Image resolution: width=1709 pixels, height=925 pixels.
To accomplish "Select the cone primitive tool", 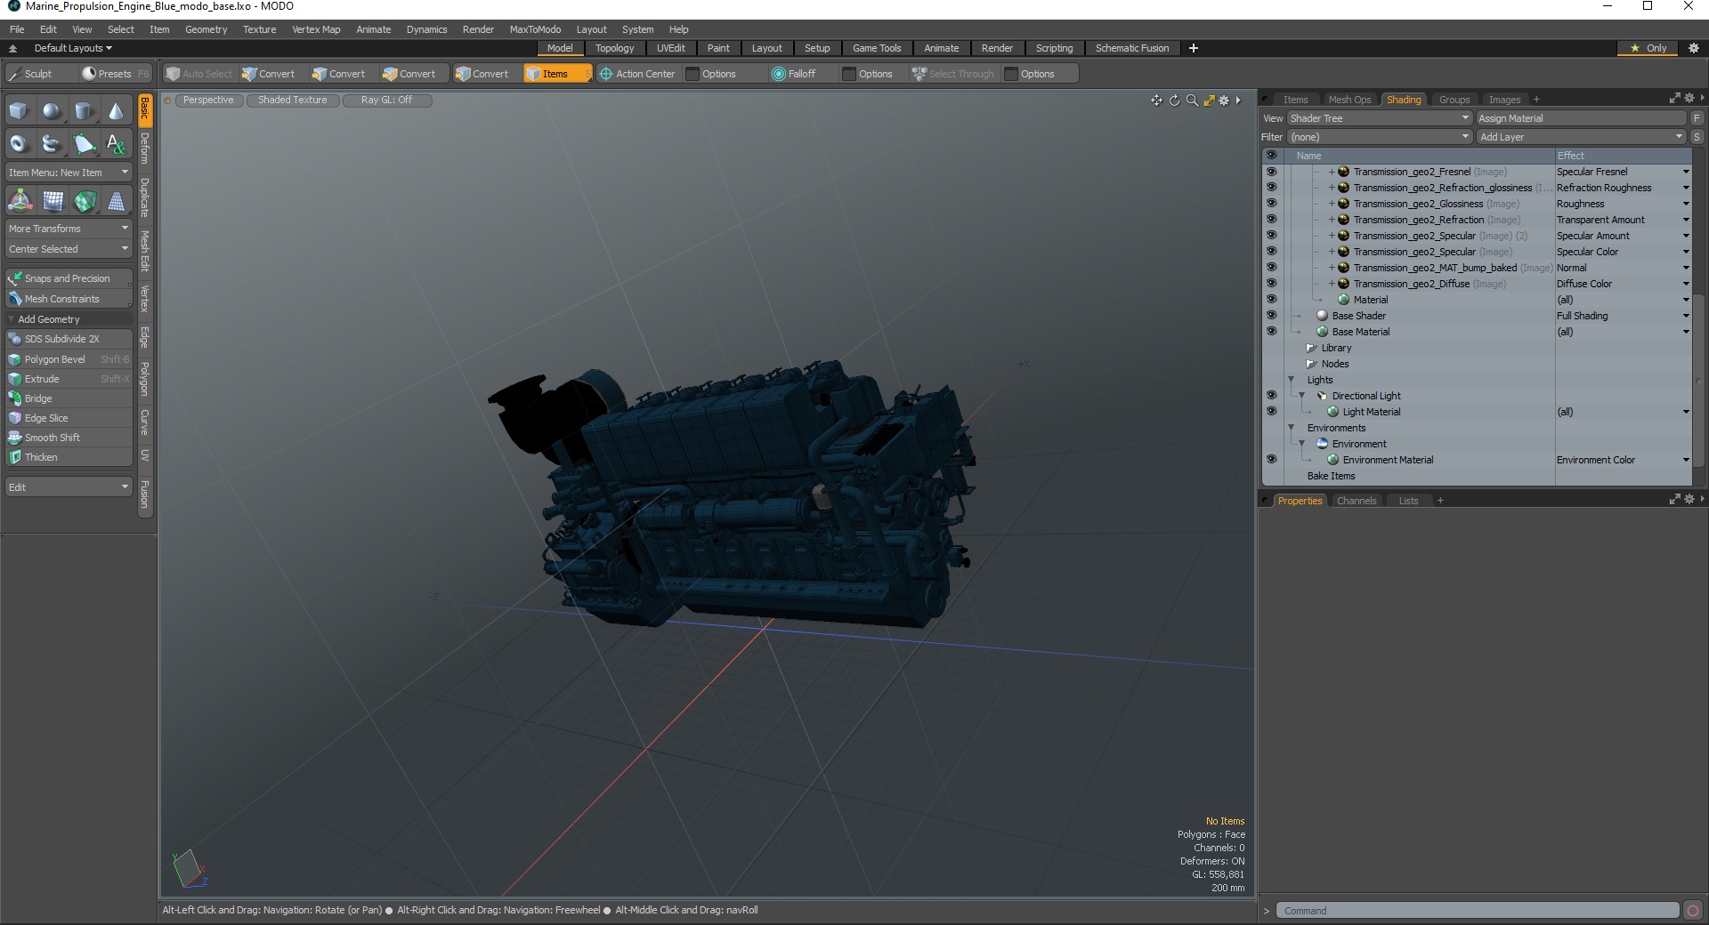I will 116,111.
